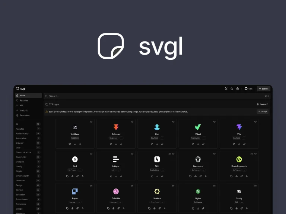This screenshot has width=286, height=214.
Task: Open API page in sidebar
Action: coord(28,106)
